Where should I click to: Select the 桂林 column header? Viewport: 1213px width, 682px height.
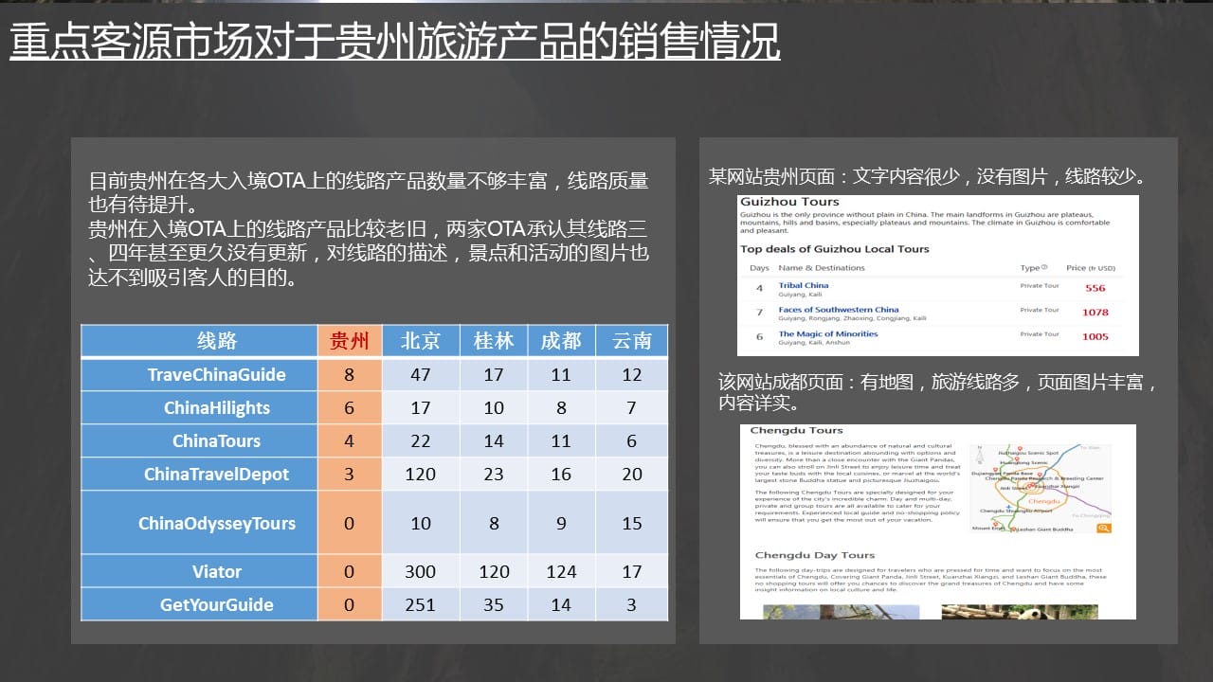494,341
